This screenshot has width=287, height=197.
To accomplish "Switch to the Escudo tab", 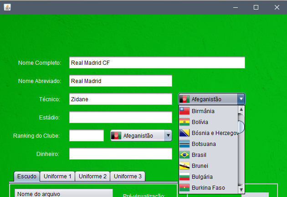I will [27, 176].
